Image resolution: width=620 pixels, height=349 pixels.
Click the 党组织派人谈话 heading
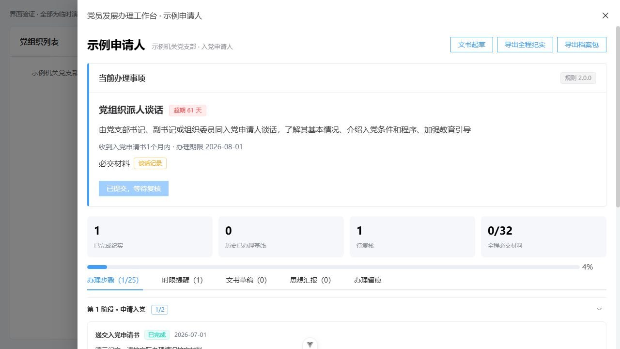click(x=131, y=110)
